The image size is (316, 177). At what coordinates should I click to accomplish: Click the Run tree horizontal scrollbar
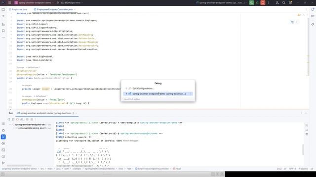pyautogui.click(x=19, y=166)
